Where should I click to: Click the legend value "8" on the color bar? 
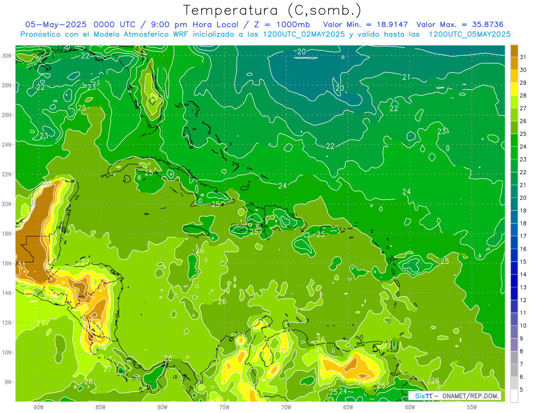click(x=522, y=351)
